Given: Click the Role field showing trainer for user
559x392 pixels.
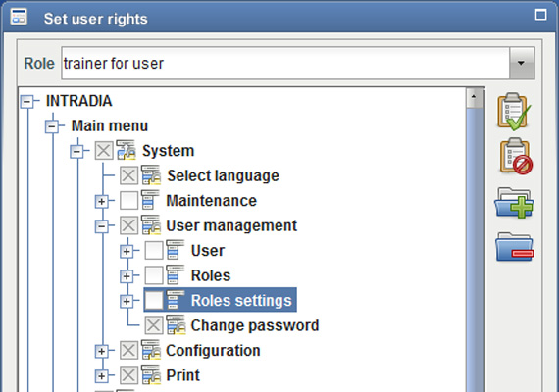Looking at the screenshot, I should 285,63.
